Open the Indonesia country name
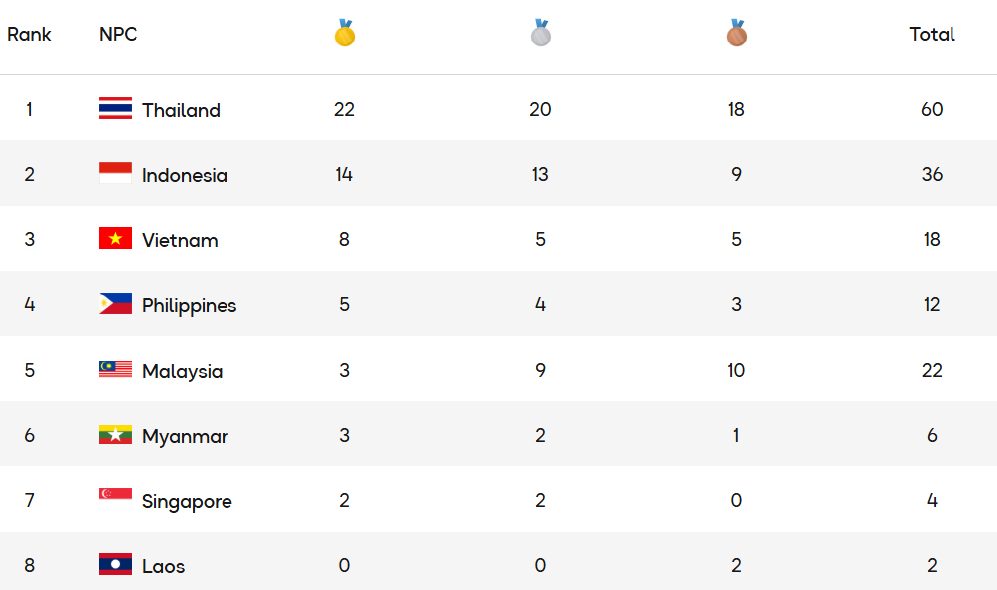Screen dimensions: 997x590 click(x=185, y=175)
